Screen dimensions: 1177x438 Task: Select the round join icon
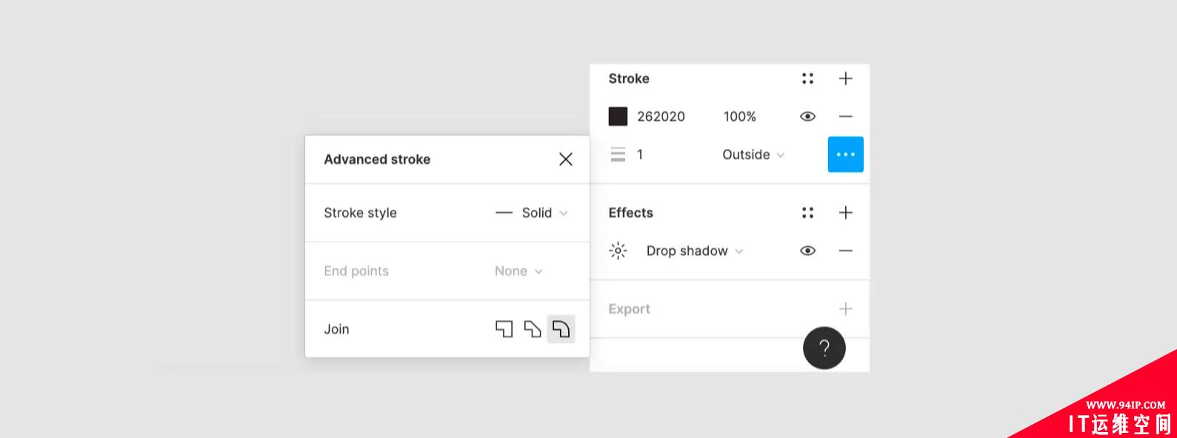[561, 329]
